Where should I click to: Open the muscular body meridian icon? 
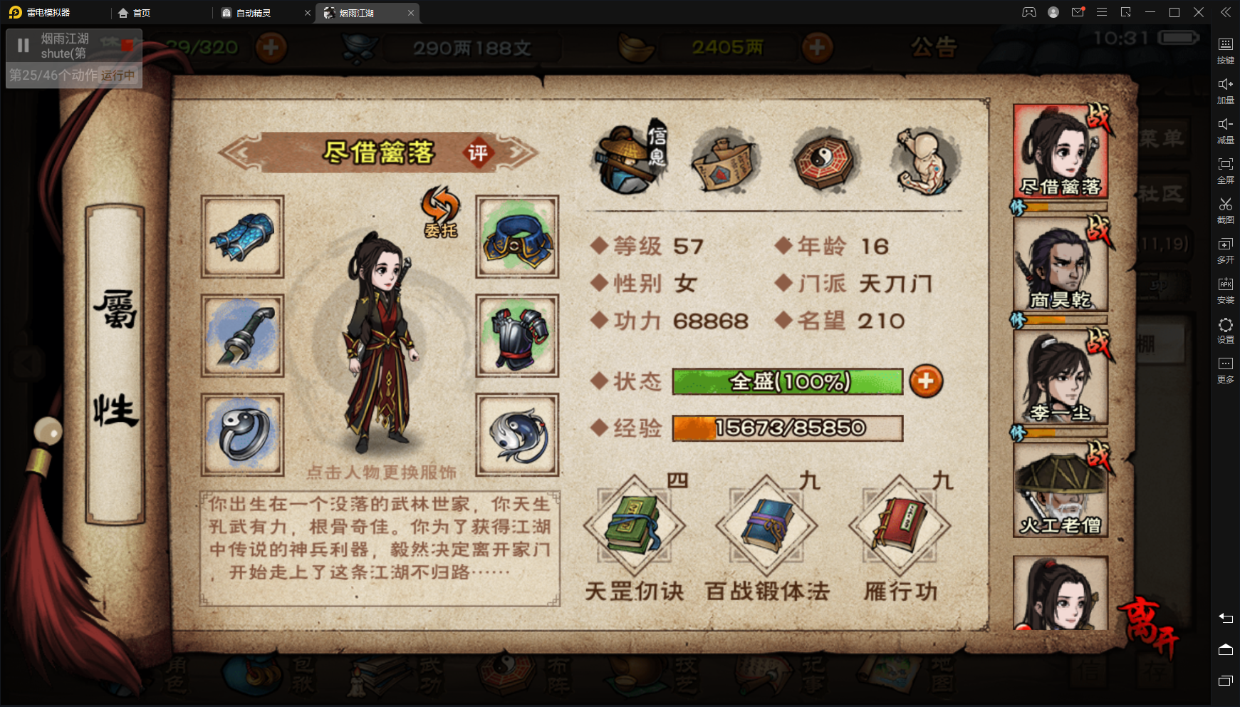(x=924, y=162)
